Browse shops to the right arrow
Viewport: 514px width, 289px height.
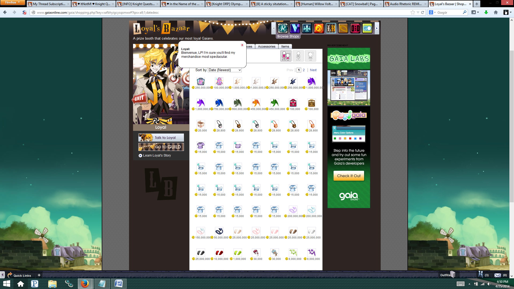pyautogui.click(x=377, y=28)
